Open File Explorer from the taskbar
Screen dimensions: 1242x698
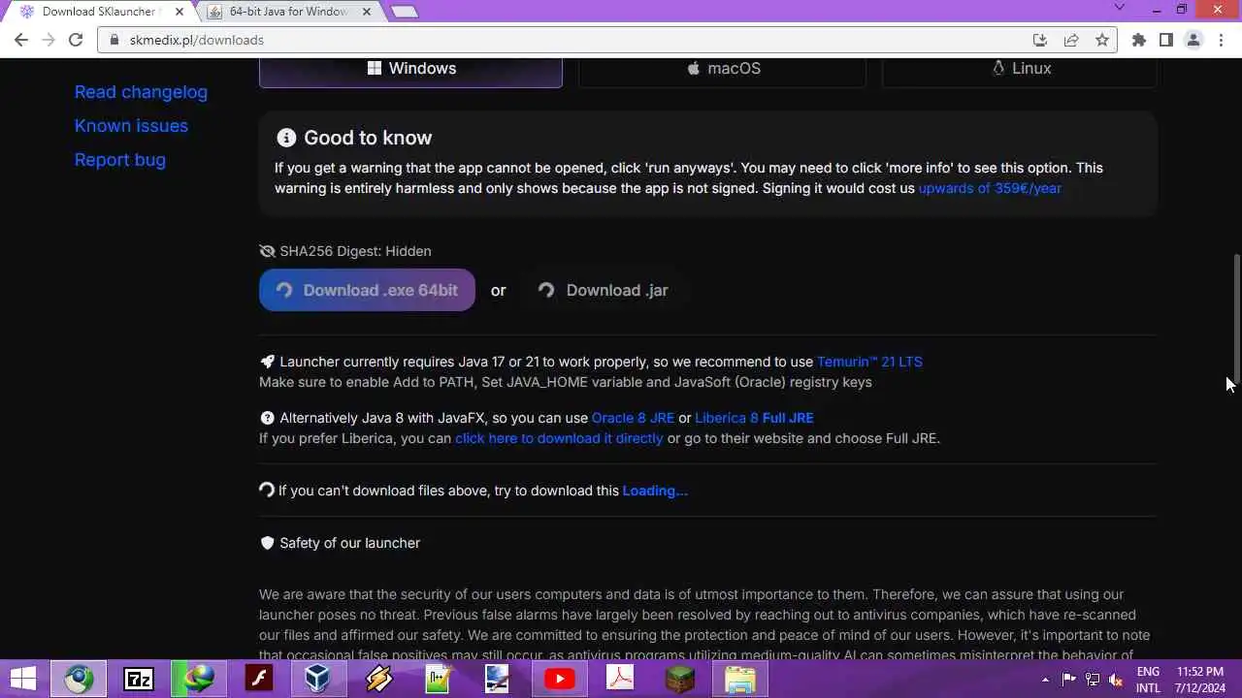739,679
